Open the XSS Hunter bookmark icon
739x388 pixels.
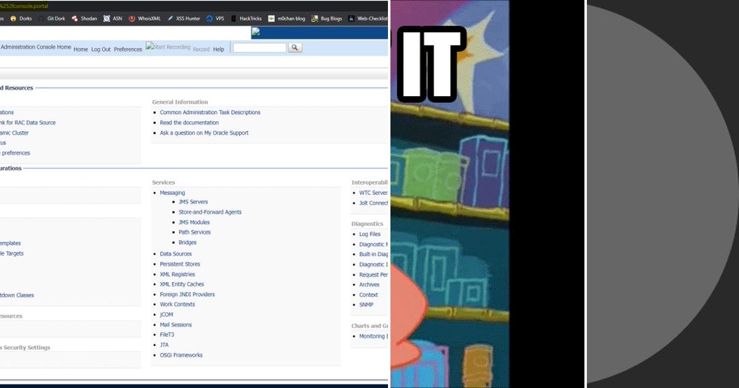coord(170,18)
